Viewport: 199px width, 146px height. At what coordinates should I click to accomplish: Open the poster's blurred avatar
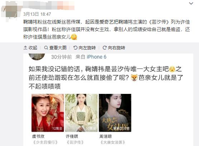[10, 10]
